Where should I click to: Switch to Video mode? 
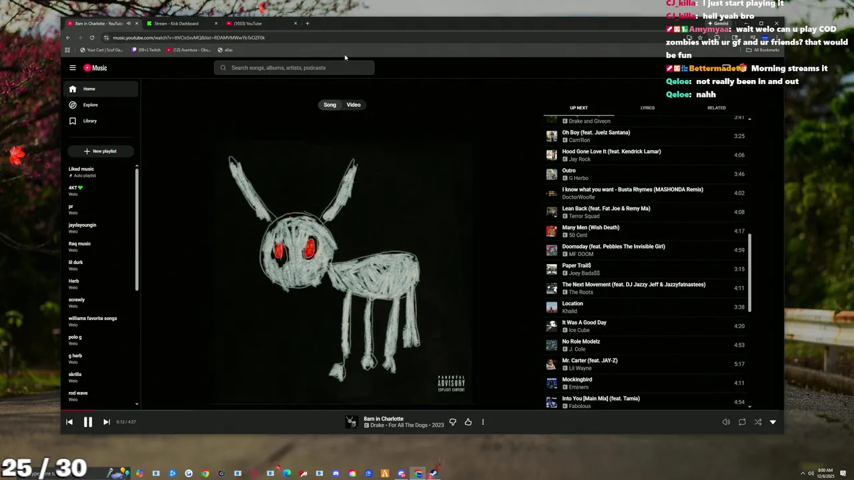354,105
